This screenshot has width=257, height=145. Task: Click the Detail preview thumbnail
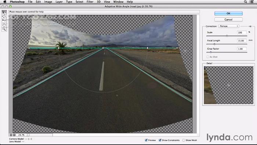228,85
